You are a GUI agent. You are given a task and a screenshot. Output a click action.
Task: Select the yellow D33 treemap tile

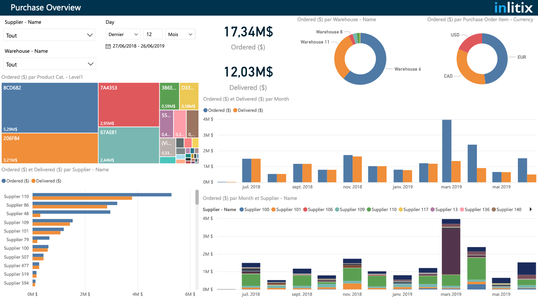tap(189, 96)
